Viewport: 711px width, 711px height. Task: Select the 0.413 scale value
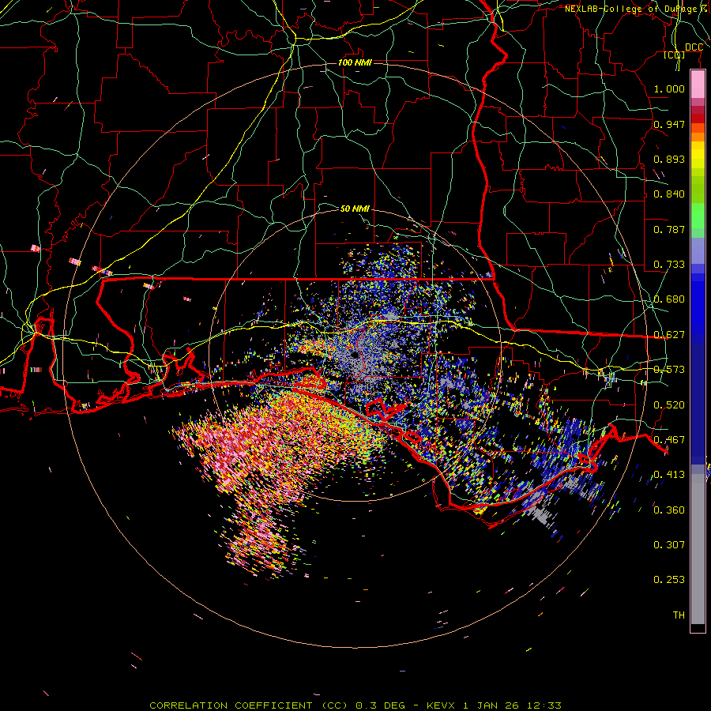click(x=669, y=475)
